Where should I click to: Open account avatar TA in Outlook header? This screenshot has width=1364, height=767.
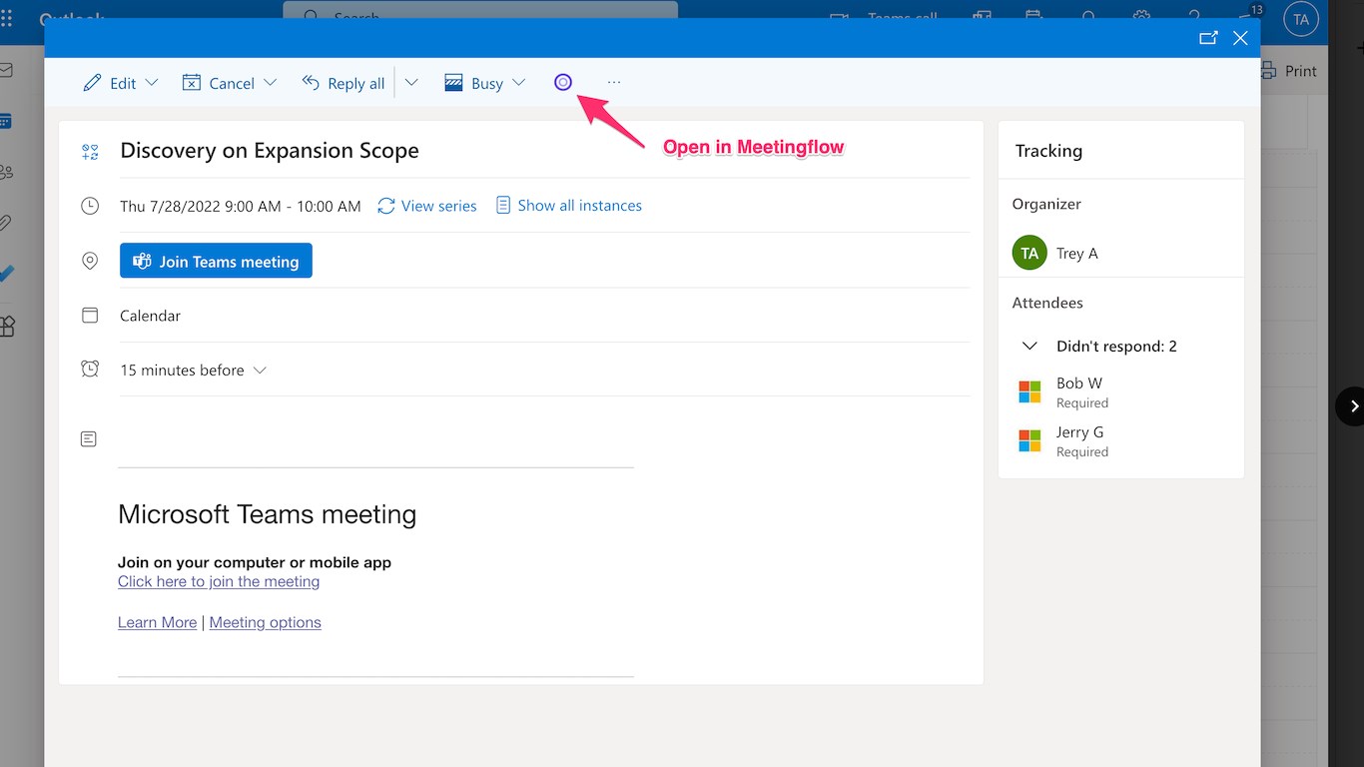click(1301, 19)
